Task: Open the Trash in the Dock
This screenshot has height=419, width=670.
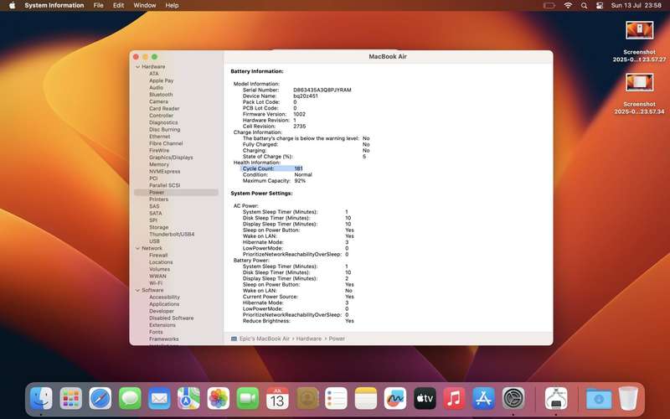Action: [628, 398]
